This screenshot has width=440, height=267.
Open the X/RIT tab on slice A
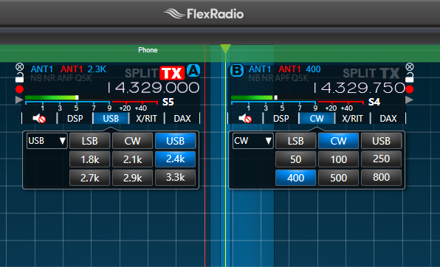pos(146,118)
